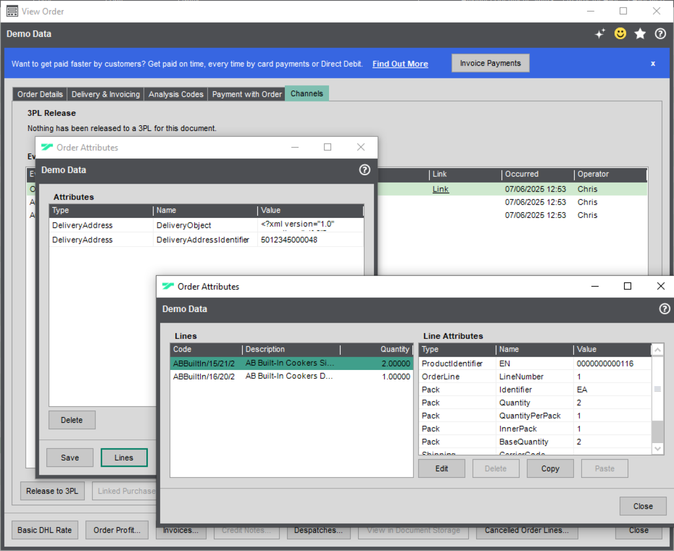Select the Channels tab
The width and height of the screenshot is (674, 551).
[x=307, y=94]
